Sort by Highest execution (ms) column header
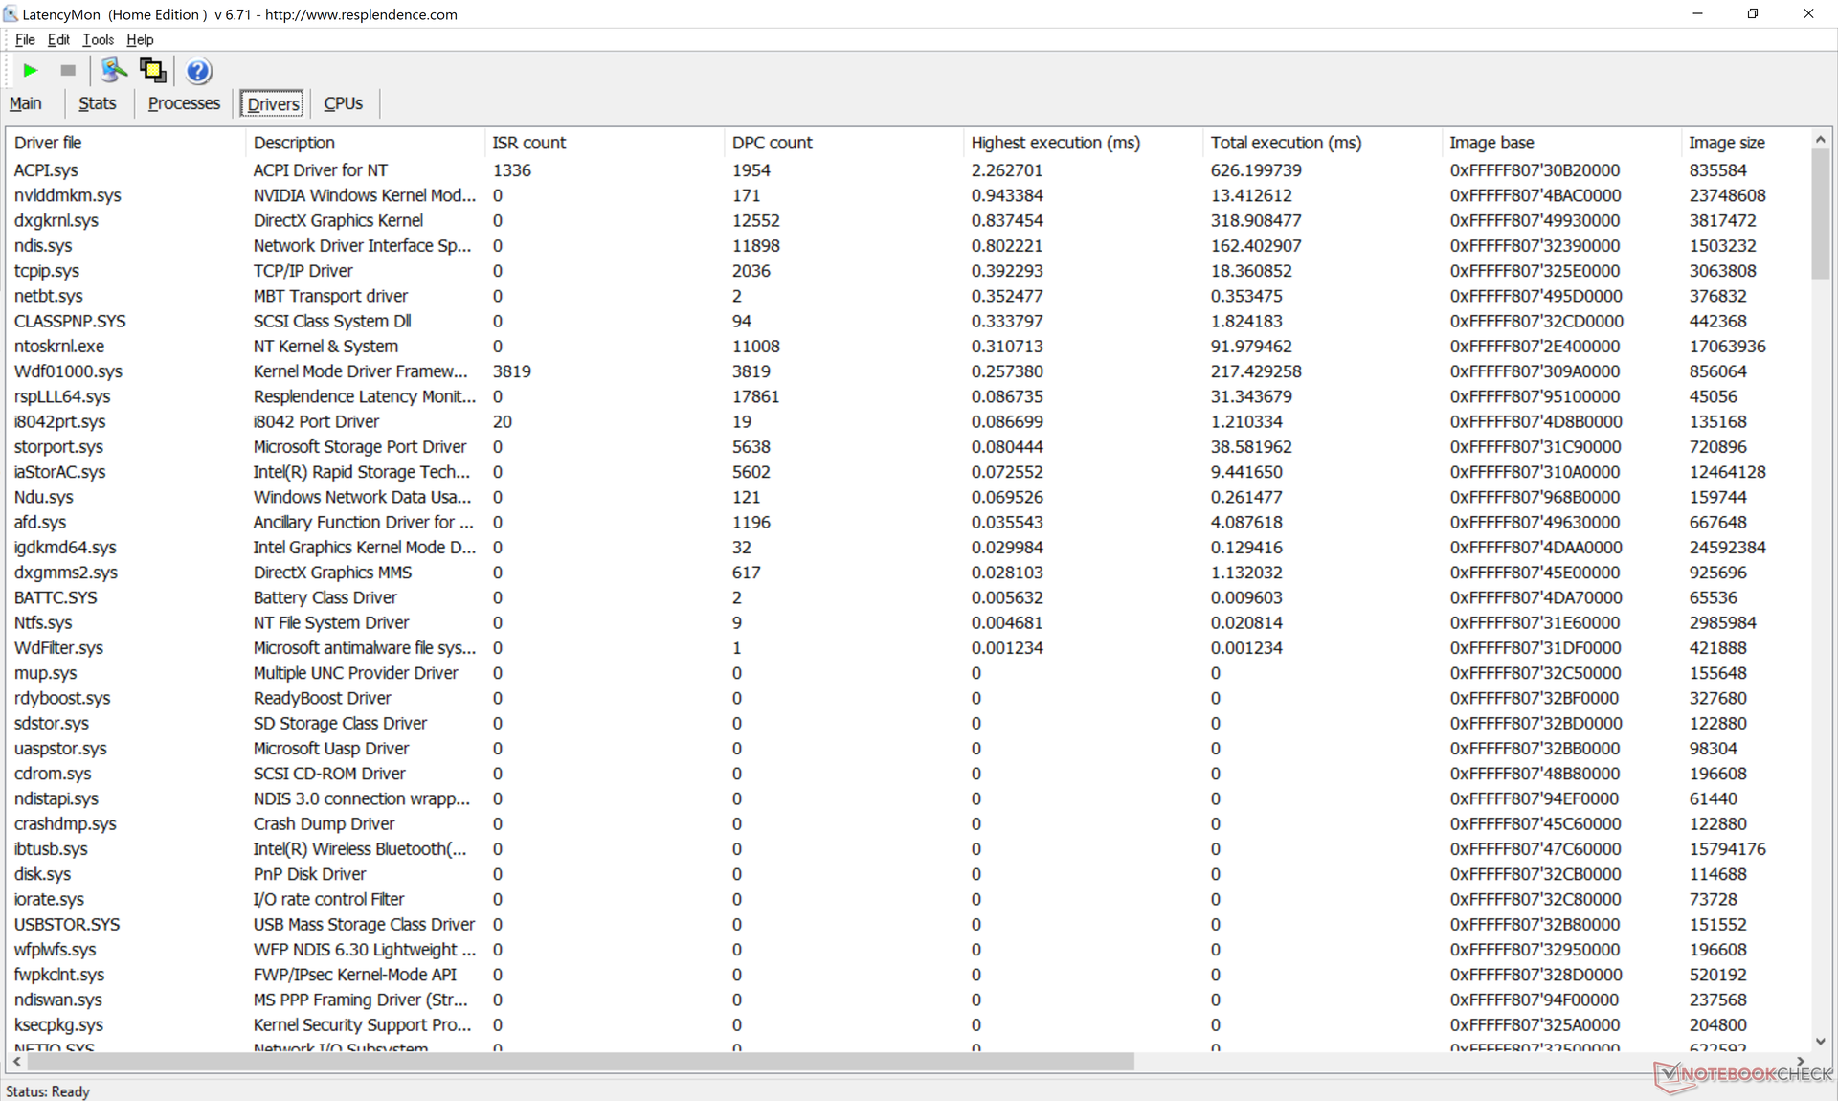Image resolution: width=1838 pixels, height=1101 pixels. tap(1083, 143)
